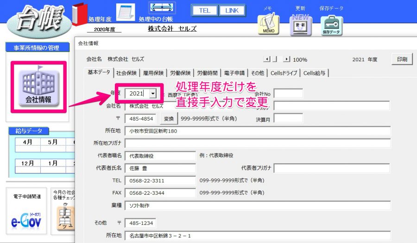Click the 2020年度 processing year text

(105, 30)
